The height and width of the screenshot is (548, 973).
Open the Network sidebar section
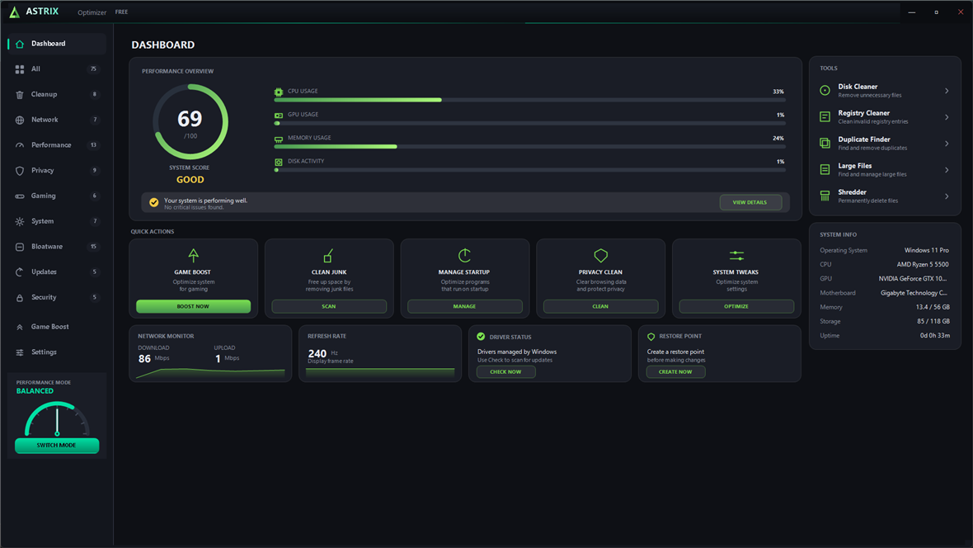[x=56, y=120]
